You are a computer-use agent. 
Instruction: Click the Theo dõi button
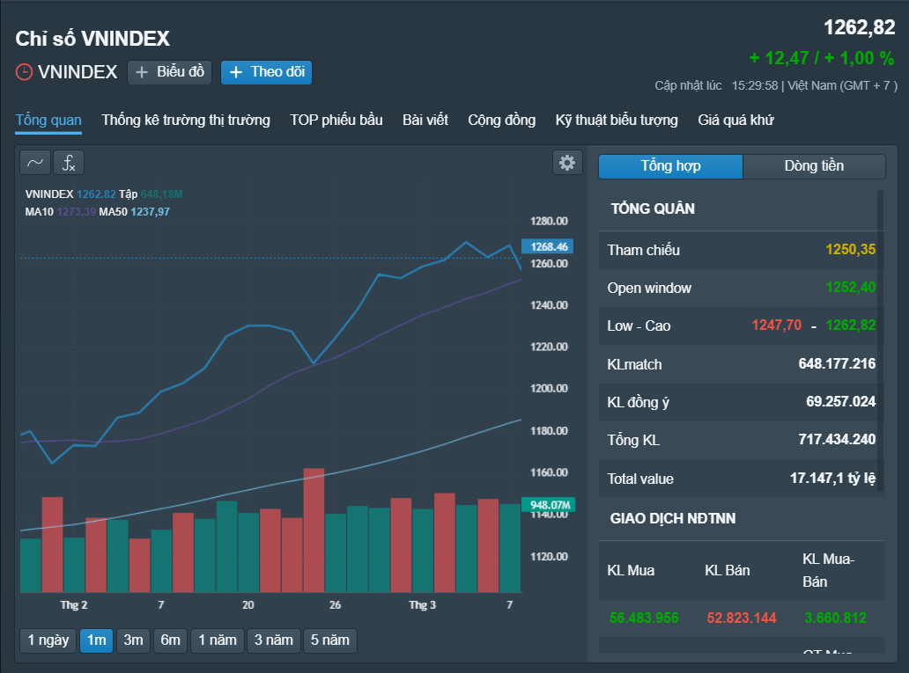(267, 72)
